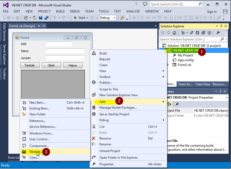Open the Debug configuration dropdown
The image size is (231, 169).
[x=115, y=18]
